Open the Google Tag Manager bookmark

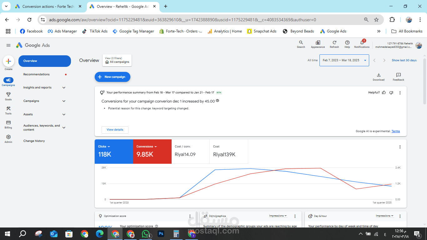coord(133,31)
